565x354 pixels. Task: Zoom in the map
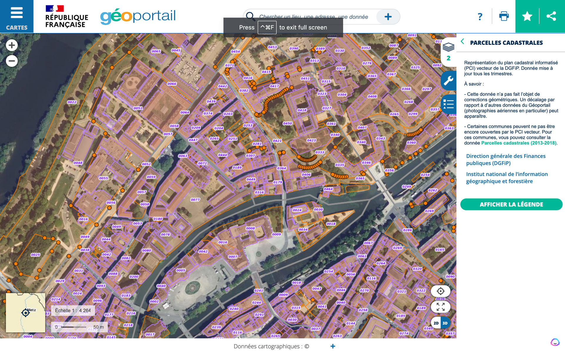pyautogui.click(x=12, y=45)
